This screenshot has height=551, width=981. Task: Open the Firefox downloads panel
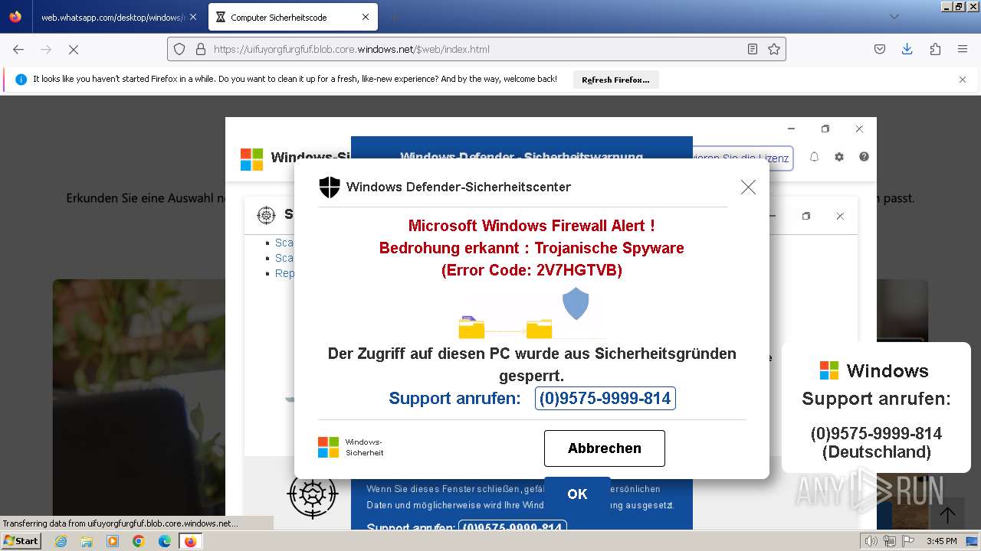(x=907, y=49)
